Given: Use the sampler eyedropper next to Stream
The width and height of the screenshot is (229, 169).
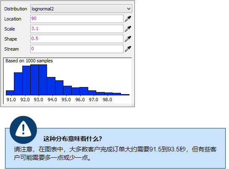Looking at the screenshot, I should click(x=128, y=49).
